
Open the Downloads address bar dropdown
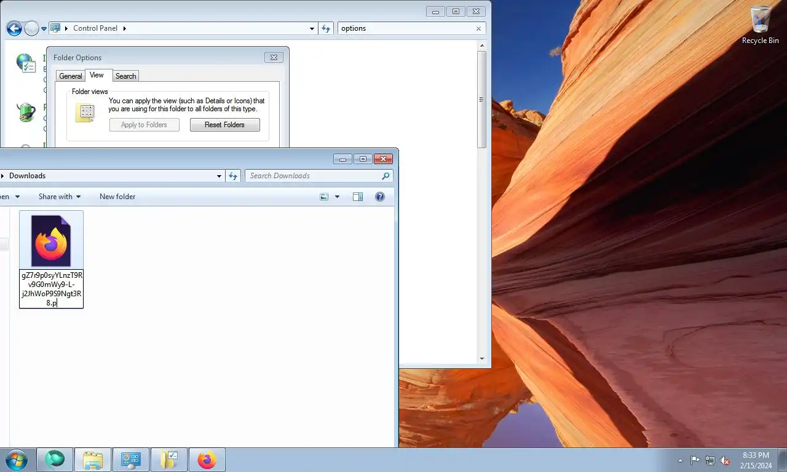click(x=219, y=176)
